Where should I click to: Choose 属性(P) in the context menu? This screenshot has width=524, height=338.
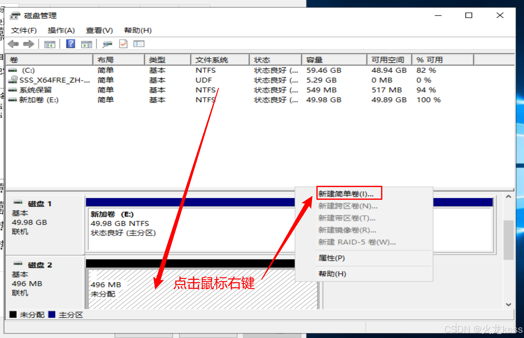(331, 258)
